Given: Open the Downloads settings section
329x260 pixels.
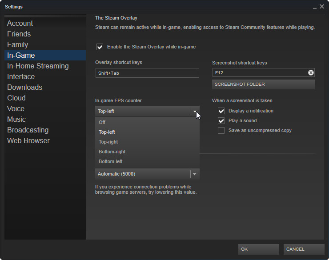Looking at the screenshot, I should [45, 87].
